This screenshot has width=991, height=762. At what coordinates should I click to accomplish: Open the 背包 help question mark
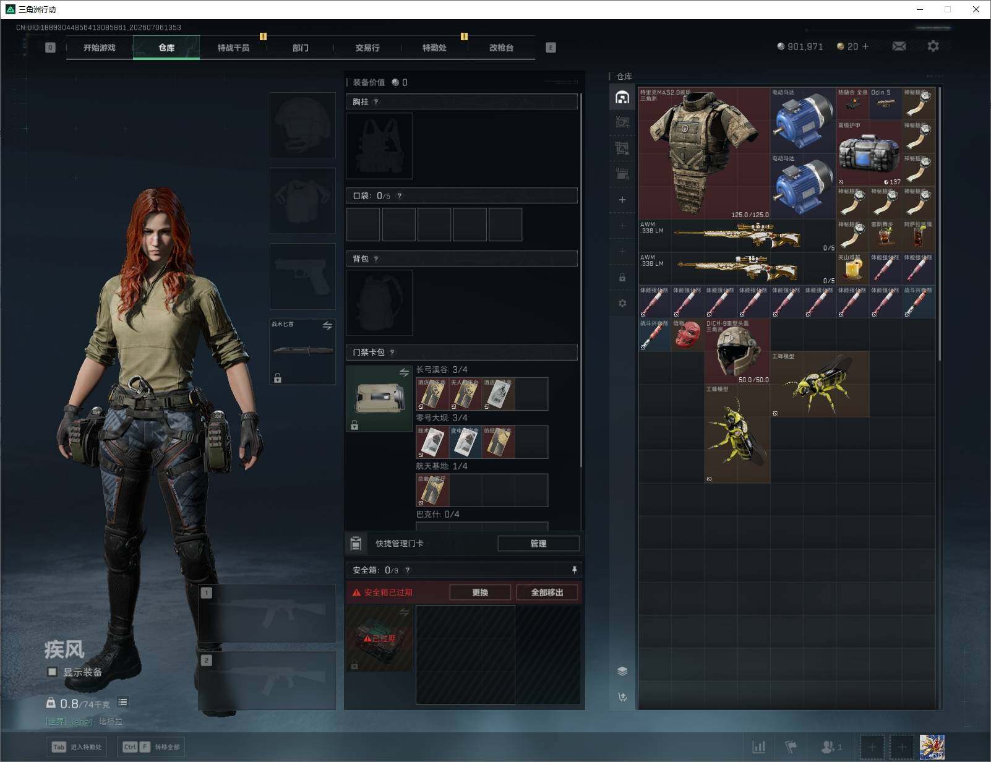pyautogui.click(x=375, y=259)
